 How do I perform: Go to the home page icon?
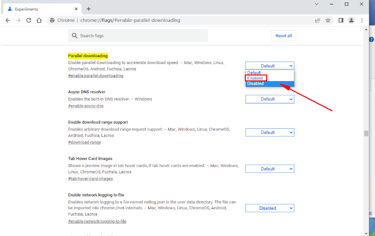click(39, 20)
